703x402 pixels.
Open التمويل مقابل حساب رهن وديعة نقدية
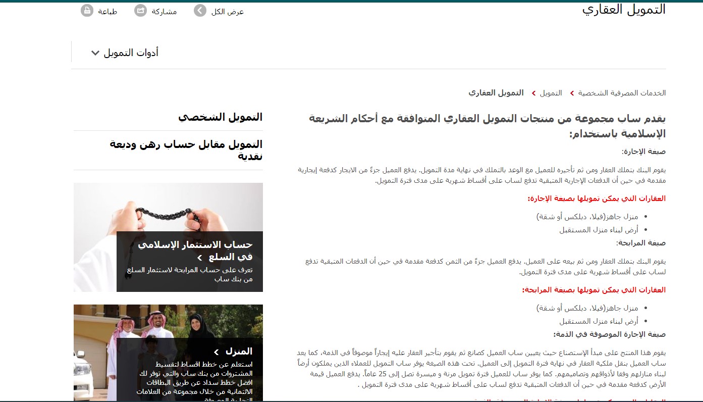pos(186,150)
